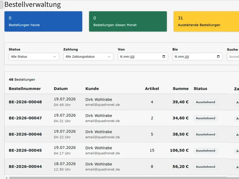The width and height of the screenshot is (239, 179).
Task: Click sum 38,50 € value
Action: tap(181, 134)
